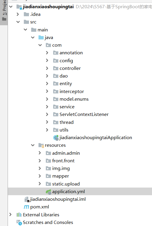Click the Maven pom.xml icon
The width and height of the screenshot is (152, 226).
[x=26, y=207]
